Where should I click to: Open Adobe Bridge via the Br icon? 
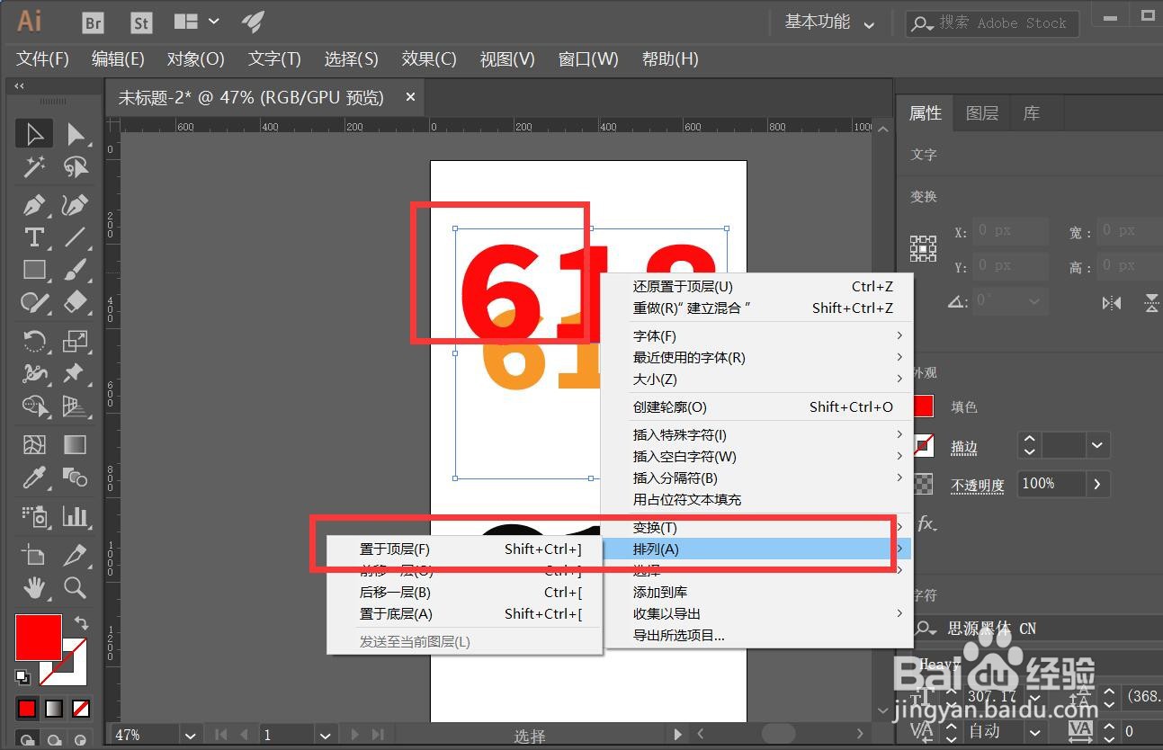(92, 22)
